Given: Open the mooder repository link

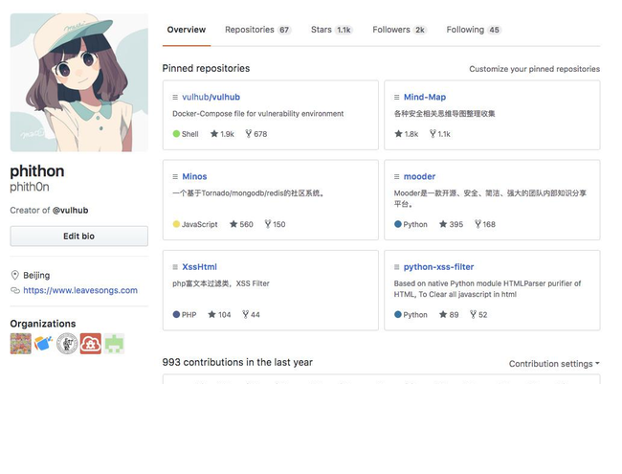Looking at the screenshot, I should [x=419, y=176].
